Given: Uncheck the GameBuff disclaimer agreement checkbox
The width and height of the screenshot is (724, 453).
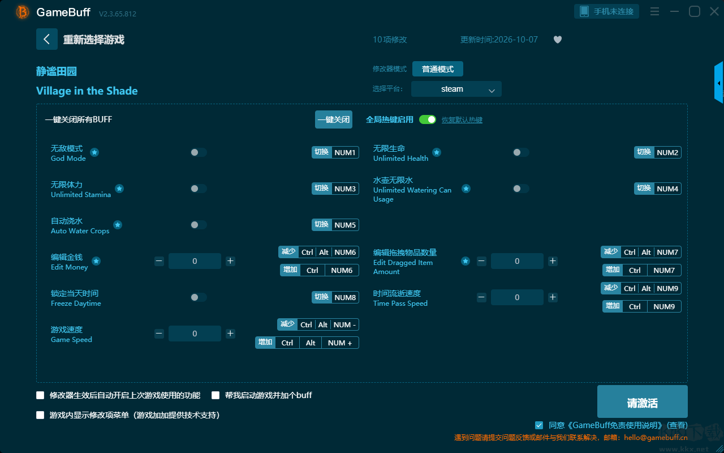Looking at the screenshot, I should 539,425.
